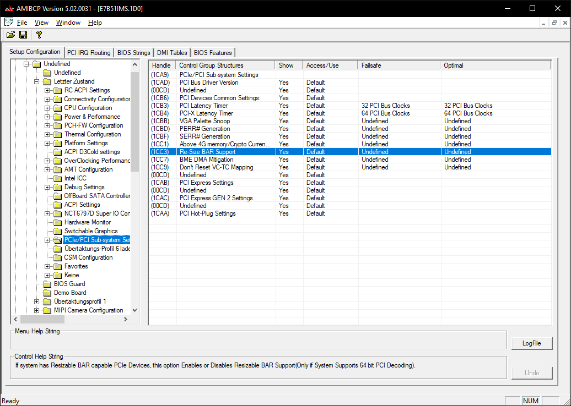Collapse the top Undefined tree node
The width and height of the screenshot is (571, 406).
(x=26, y=64)
